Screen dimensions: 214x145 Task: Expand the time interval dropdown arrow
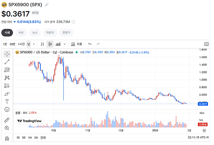point(34,44)
